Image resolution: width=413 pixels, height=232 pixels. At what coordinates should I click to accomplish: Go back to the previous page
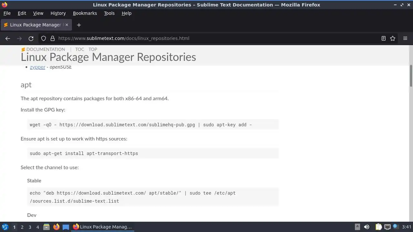[8, 38]
